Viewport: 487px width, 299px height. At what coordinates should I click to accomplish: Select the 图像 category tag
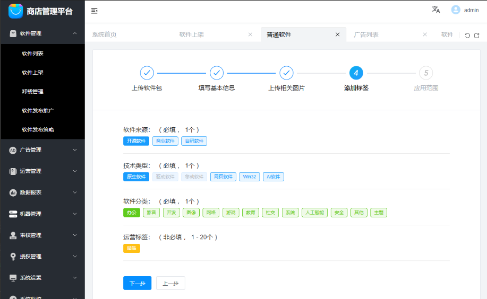pos(191,213)
